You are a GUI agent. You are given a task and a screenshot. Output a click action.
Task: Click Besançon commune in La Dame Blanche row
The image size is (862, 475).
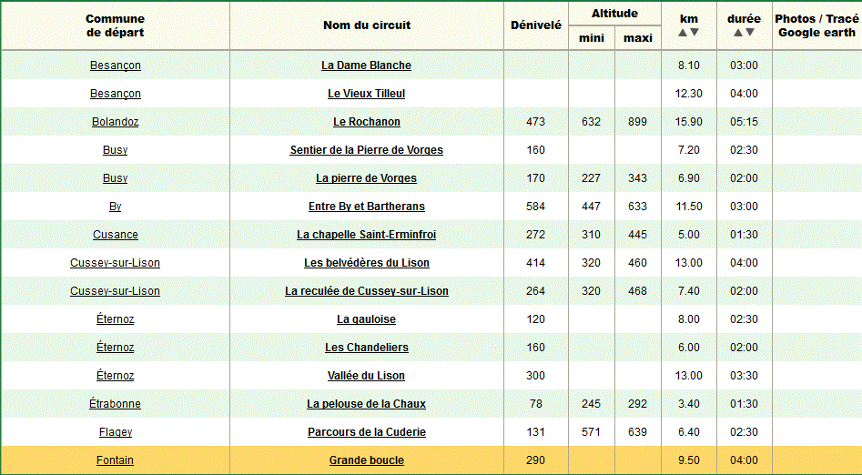click(116, 66)
